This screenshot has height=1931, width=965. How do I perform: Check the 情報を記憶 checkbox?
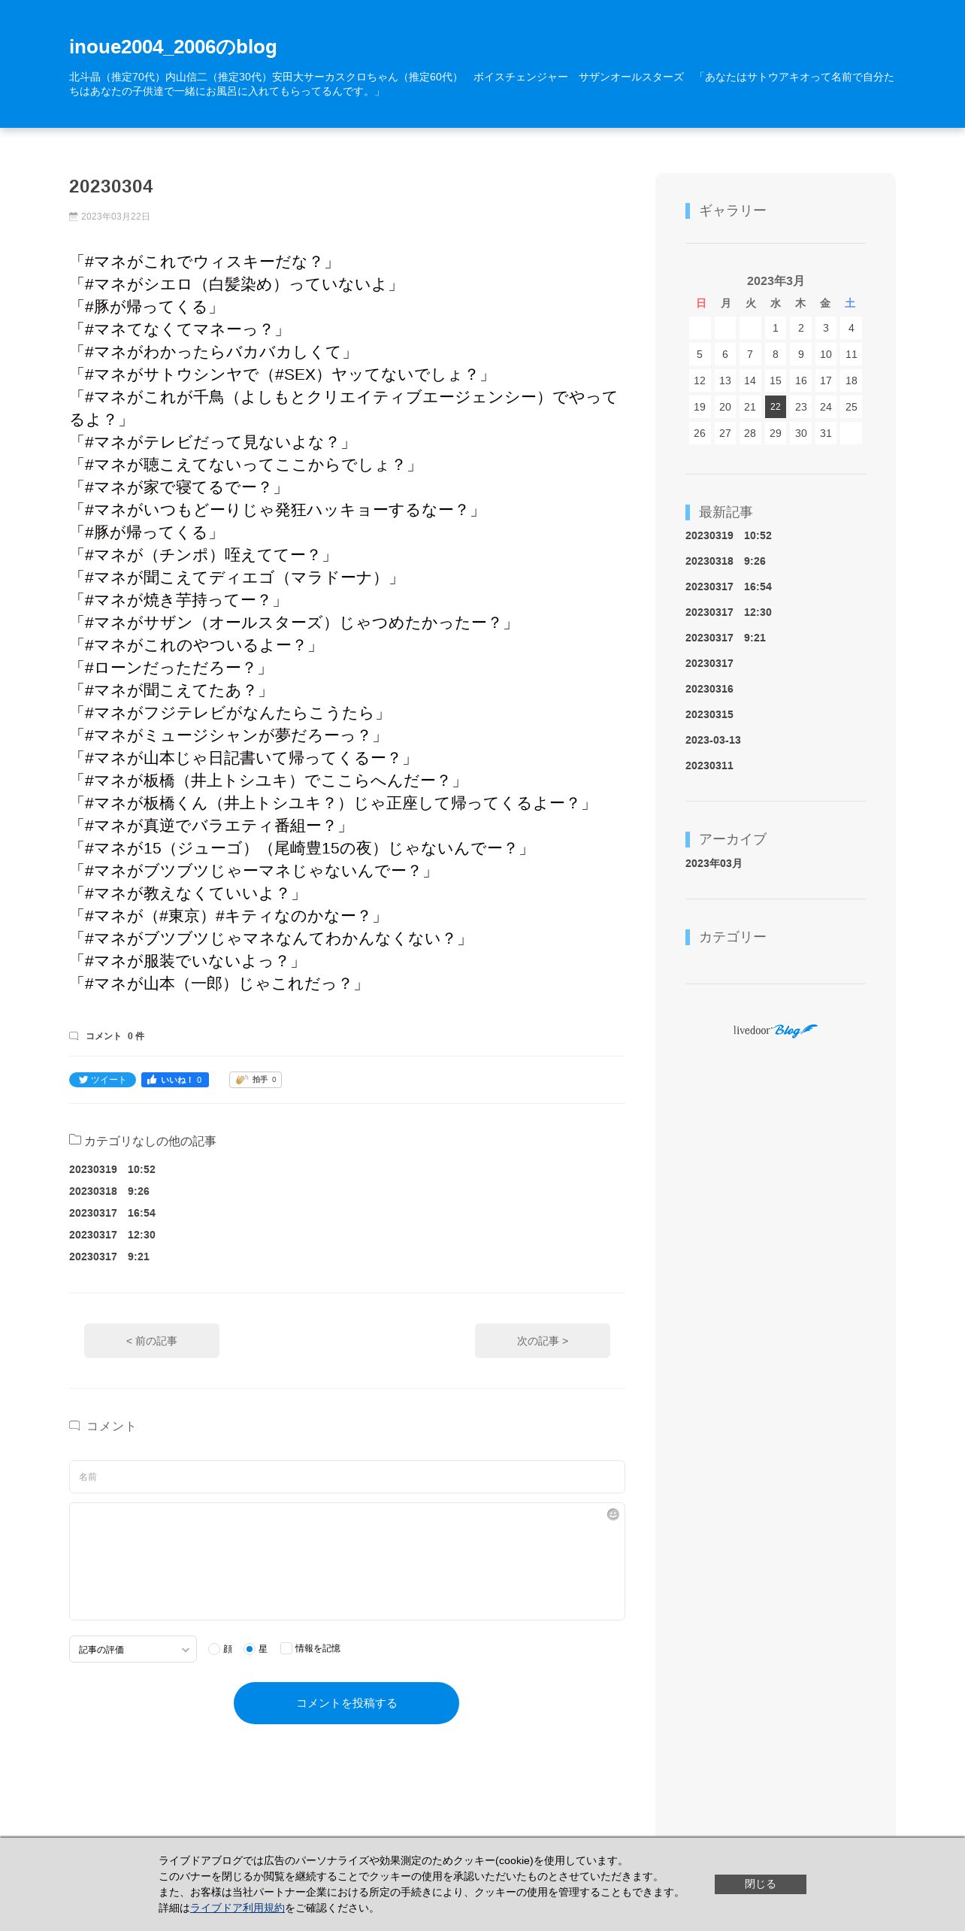pos(286,1648)
